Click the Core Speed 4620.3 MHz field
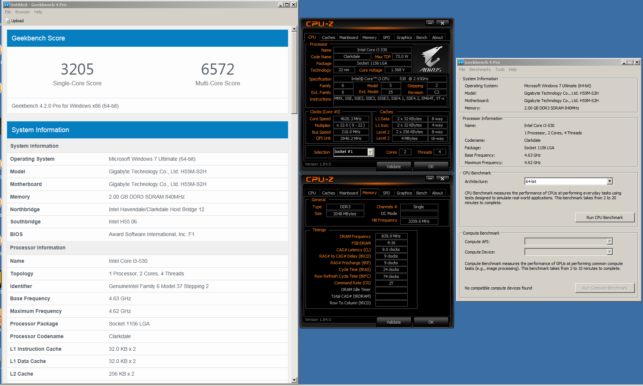This screenshot has height=386, width=643. (351, 119)
